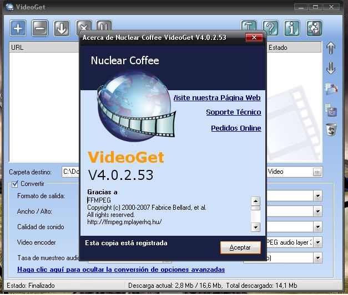Open the hammer settings icon
348x295 pixels.
[249, 25]
